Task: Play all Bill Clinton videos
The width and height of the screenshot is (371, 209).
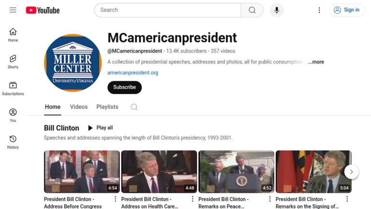Action: coord(100,128)
